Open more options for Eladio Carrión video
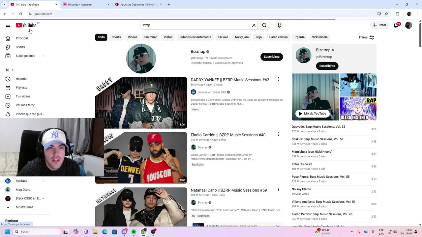Viewport: 422px width, 237px height. (279, 134)
